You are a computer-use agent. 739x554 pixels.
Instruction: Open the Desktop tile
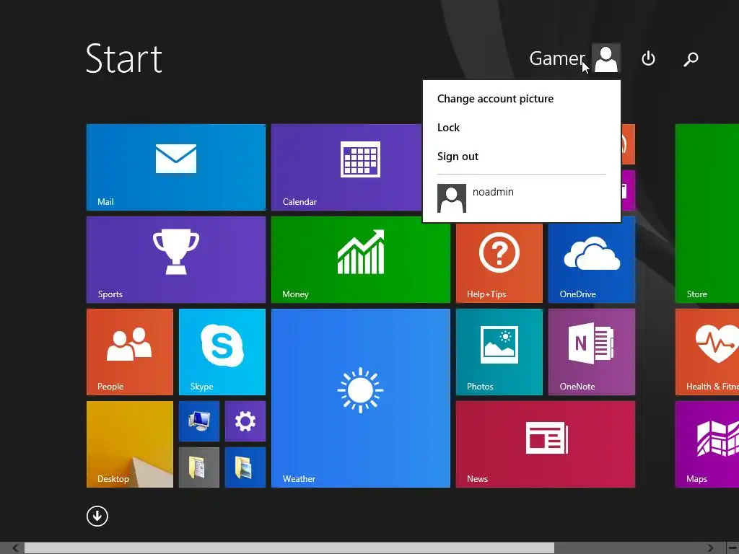pyautogui.click(x=130, y=444)
